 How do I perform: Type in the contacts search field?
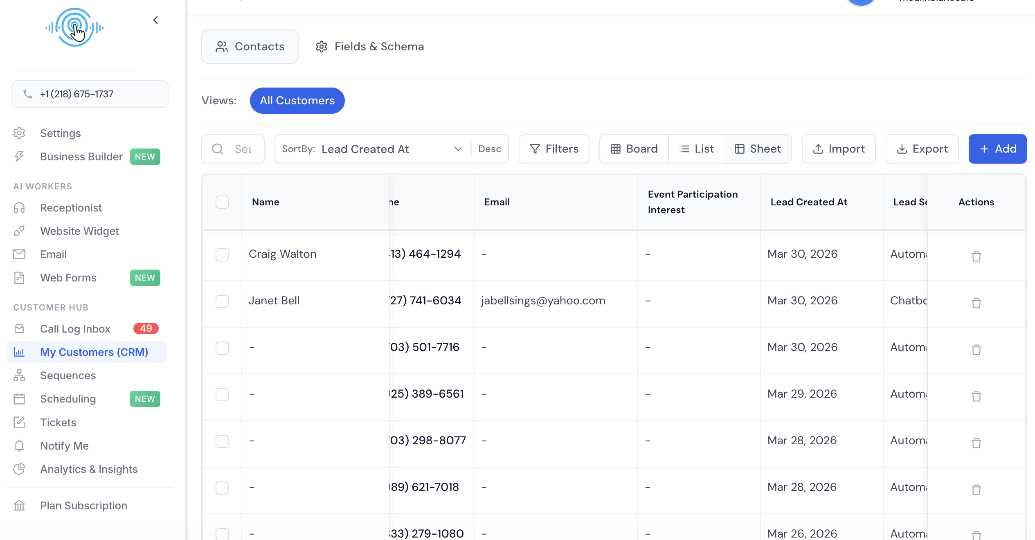(x=237, y=149)
